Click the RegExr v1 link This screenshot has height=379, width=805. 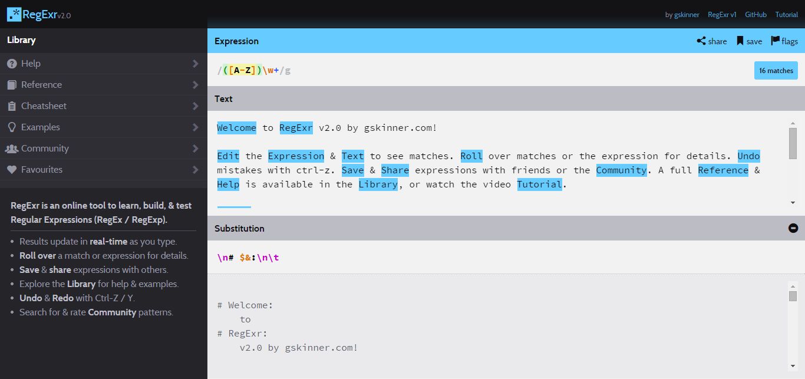[722, 14]
